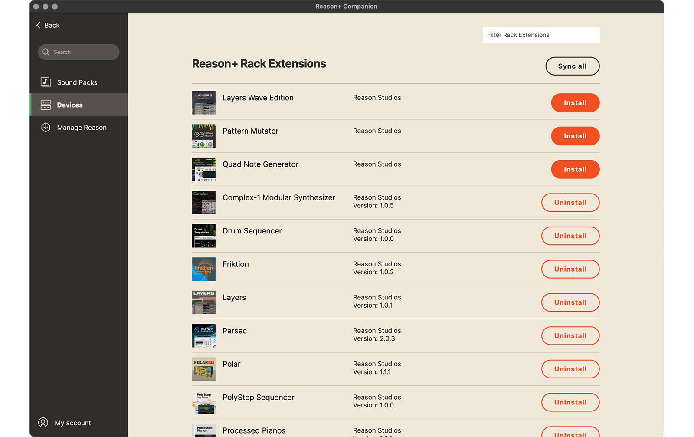Click the Layers device thumbnail
694x437 pixels.
(x=204, y=302)
